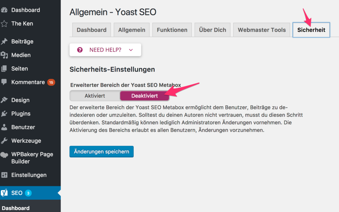Open Kommentare in the sidebar

(x=28, y=82)
